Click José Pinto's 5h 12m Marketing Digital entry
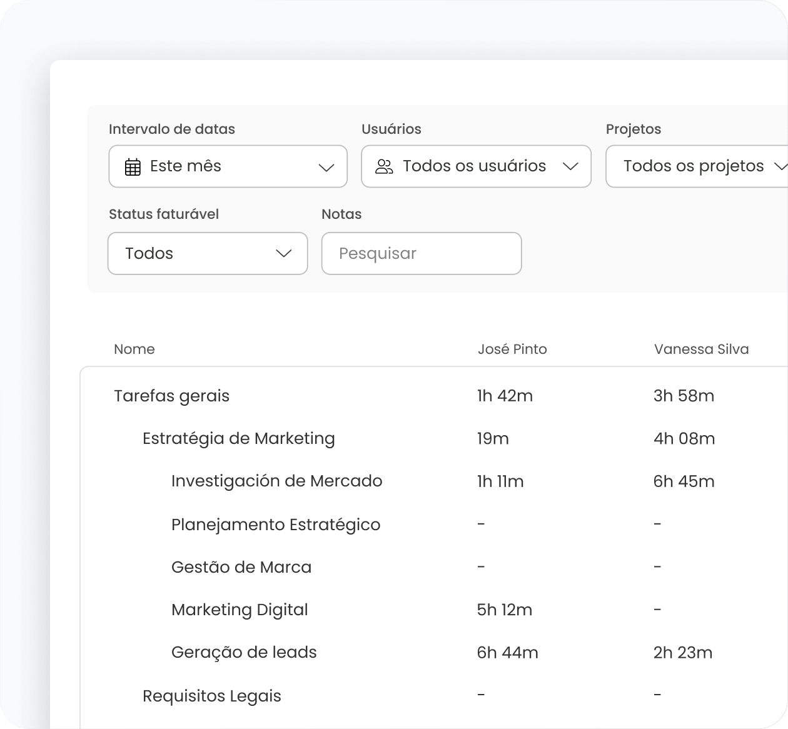Image resolution: width=788 pixels, height=729 pixels. click(x=504, y=610)
